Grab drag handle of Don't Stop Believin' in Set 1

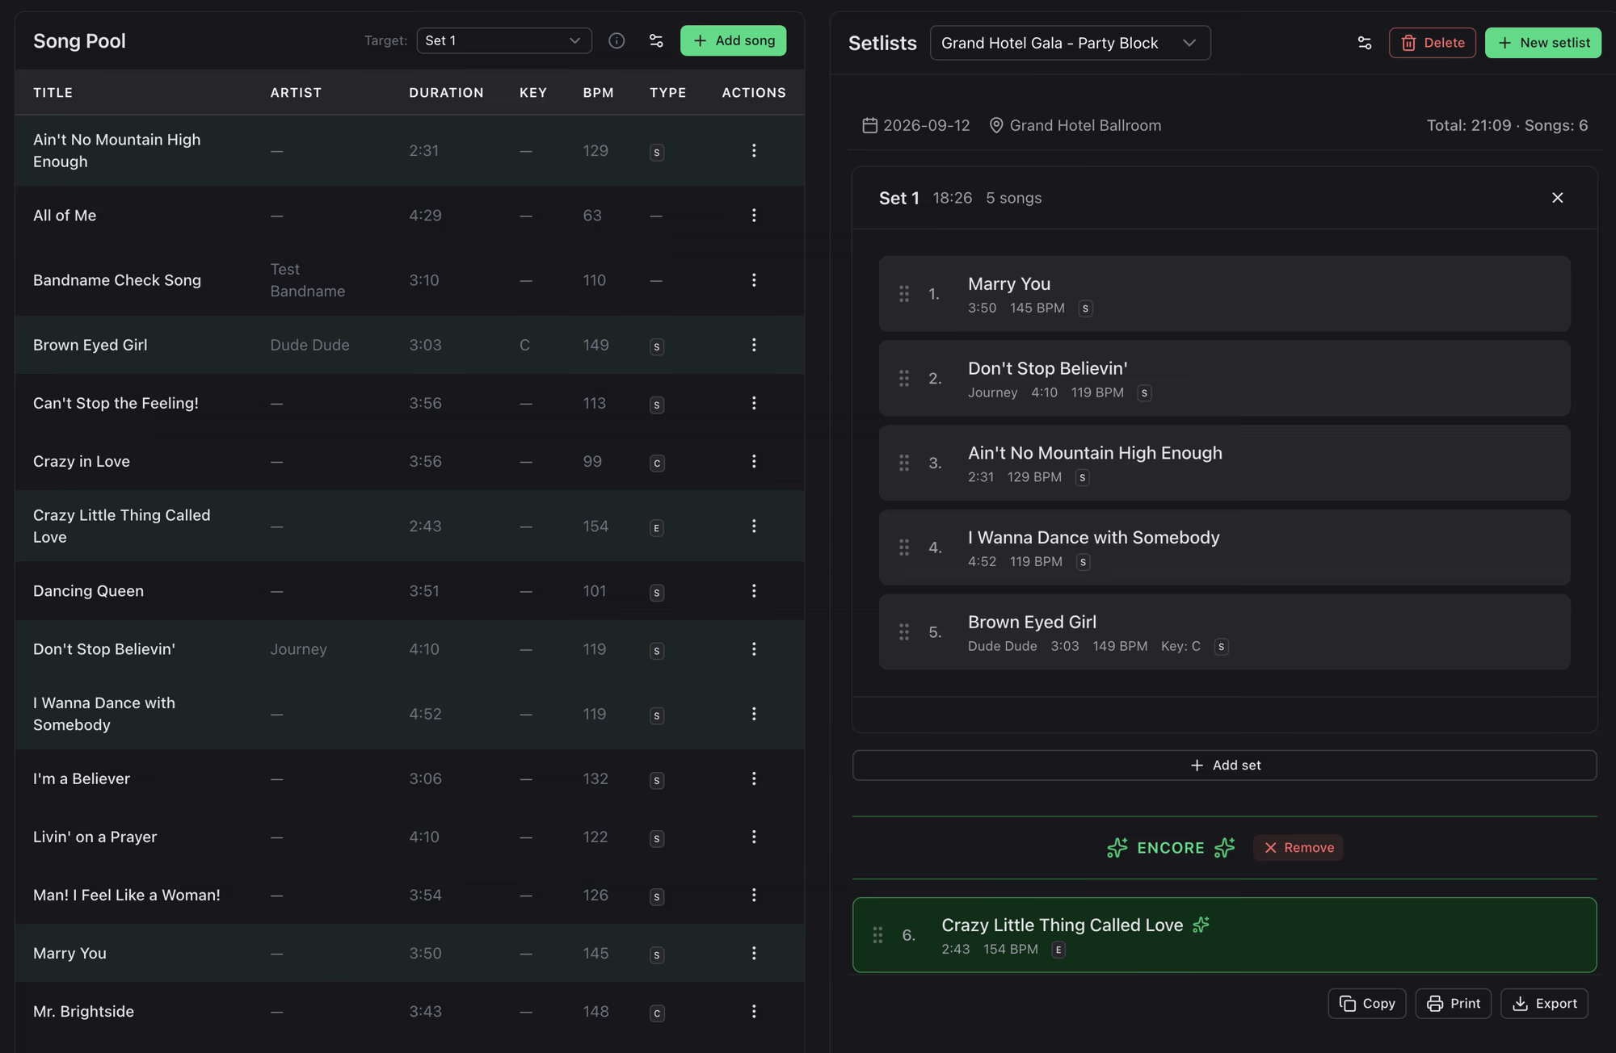coord(904,378)
